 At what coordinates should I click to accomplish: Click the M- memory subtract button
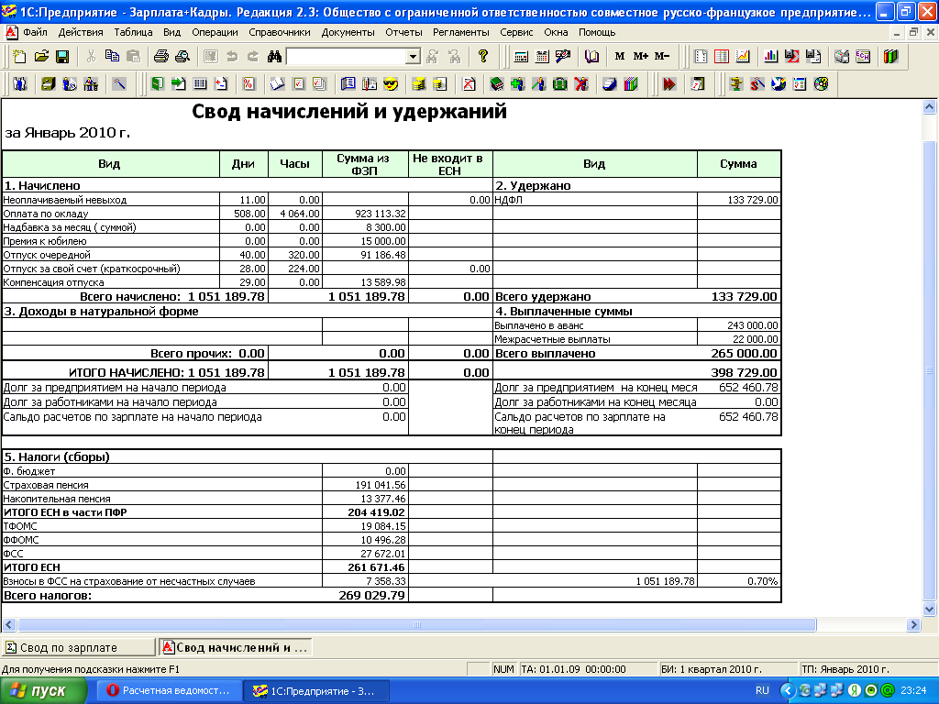pos(662,56)
